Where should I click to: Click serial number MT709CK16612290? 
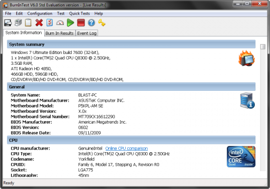(x=97, y=117)
